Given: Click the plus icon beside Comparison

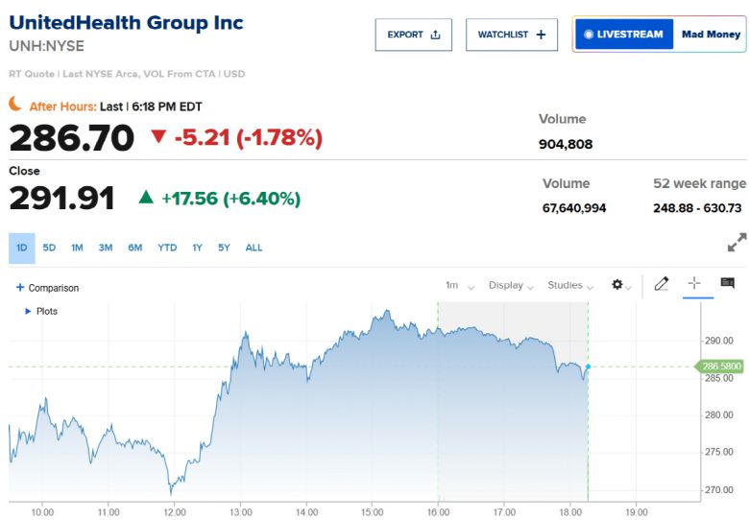Looking at the screenshot, I should pos(20,288).
